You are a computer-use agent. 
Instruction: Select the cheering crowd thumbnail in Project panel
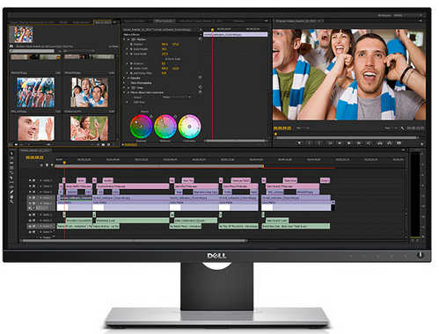(x=35, y=92)
